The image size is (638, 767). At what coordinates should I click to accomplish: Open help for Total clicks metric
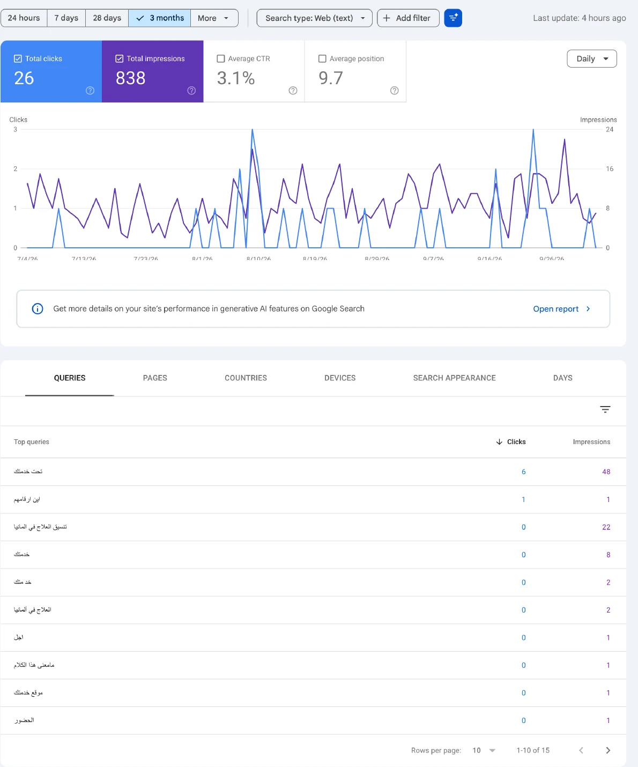tap(90, 91)
